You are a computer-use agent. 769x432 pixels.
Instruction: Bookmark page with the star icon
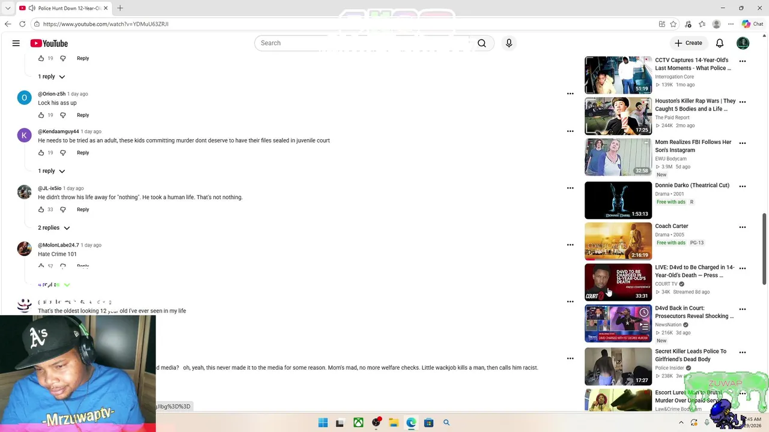673,24
